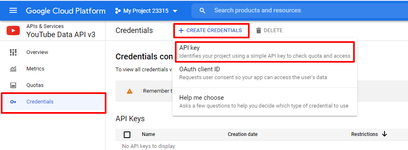Click the YouTube logo icon
This screenshot has width=408, height=150.
click(x=13, y=30)
